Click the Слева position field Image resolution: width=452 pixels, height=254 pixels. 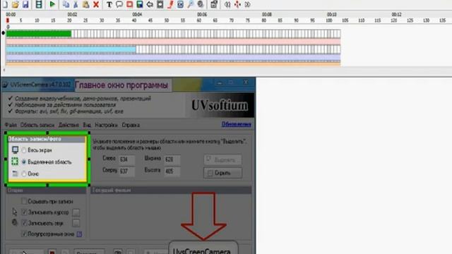[x=127, y=159]
